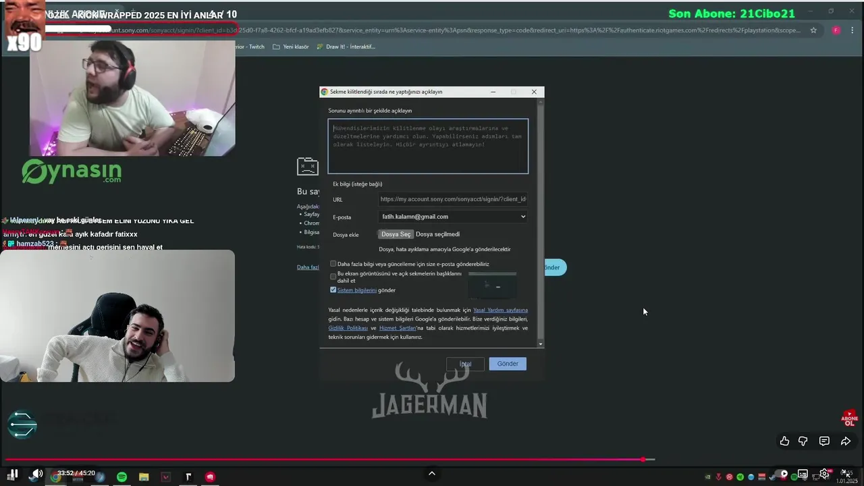Click the scroll down arrow in dialog
Viewport: 864px width, 486px height.
[540, 344]
